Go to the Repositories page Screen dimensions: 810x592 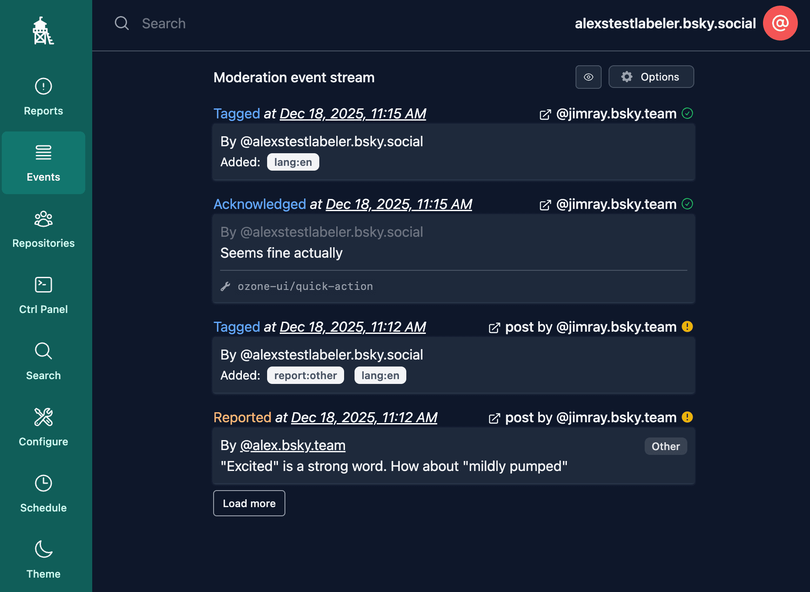(x=44, y=229)
